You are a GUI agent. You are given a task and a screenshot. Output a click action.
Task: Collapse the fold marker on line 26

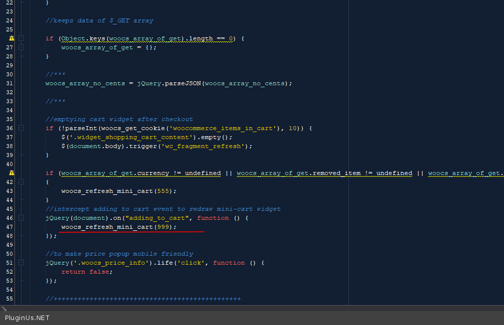[x=21, y=38]
